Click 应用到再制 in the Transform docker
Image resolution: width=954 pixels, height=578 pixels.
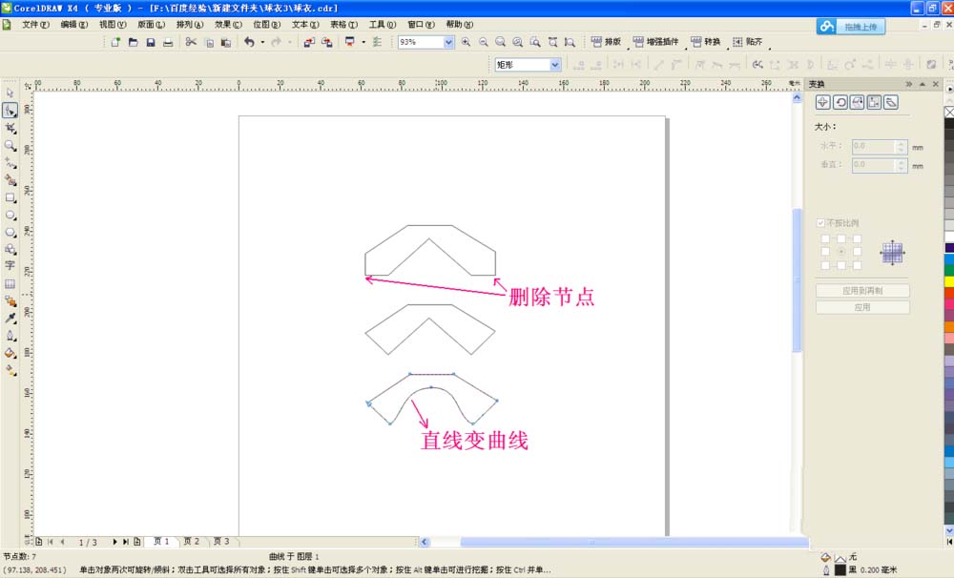point(863,291)
